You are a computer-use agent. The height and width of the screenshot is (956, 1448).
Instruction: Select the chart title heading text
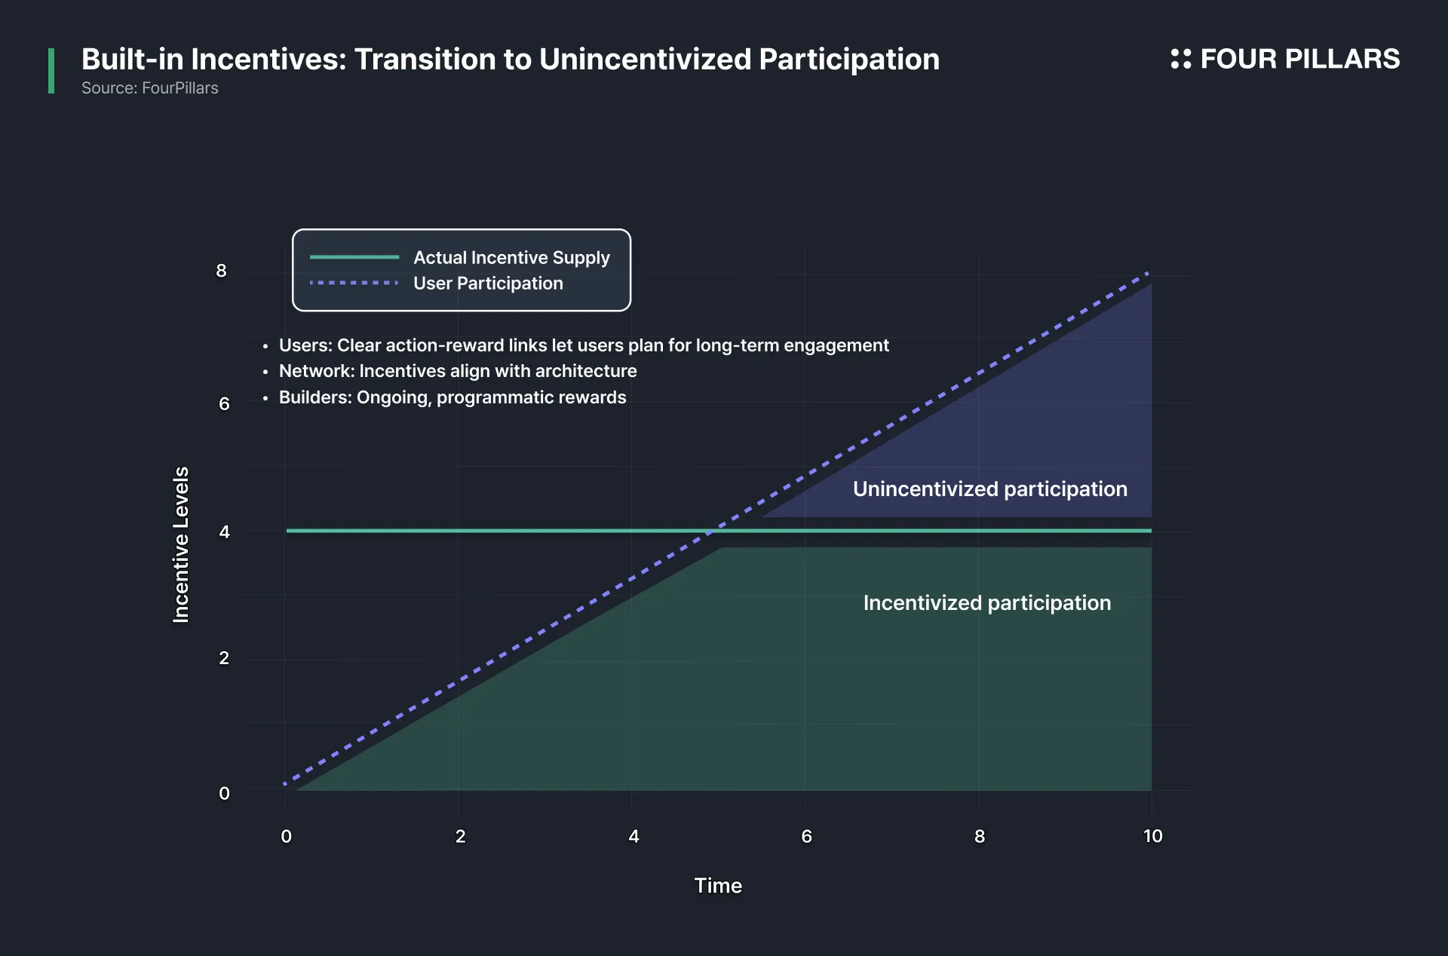(x=511, y=59)
